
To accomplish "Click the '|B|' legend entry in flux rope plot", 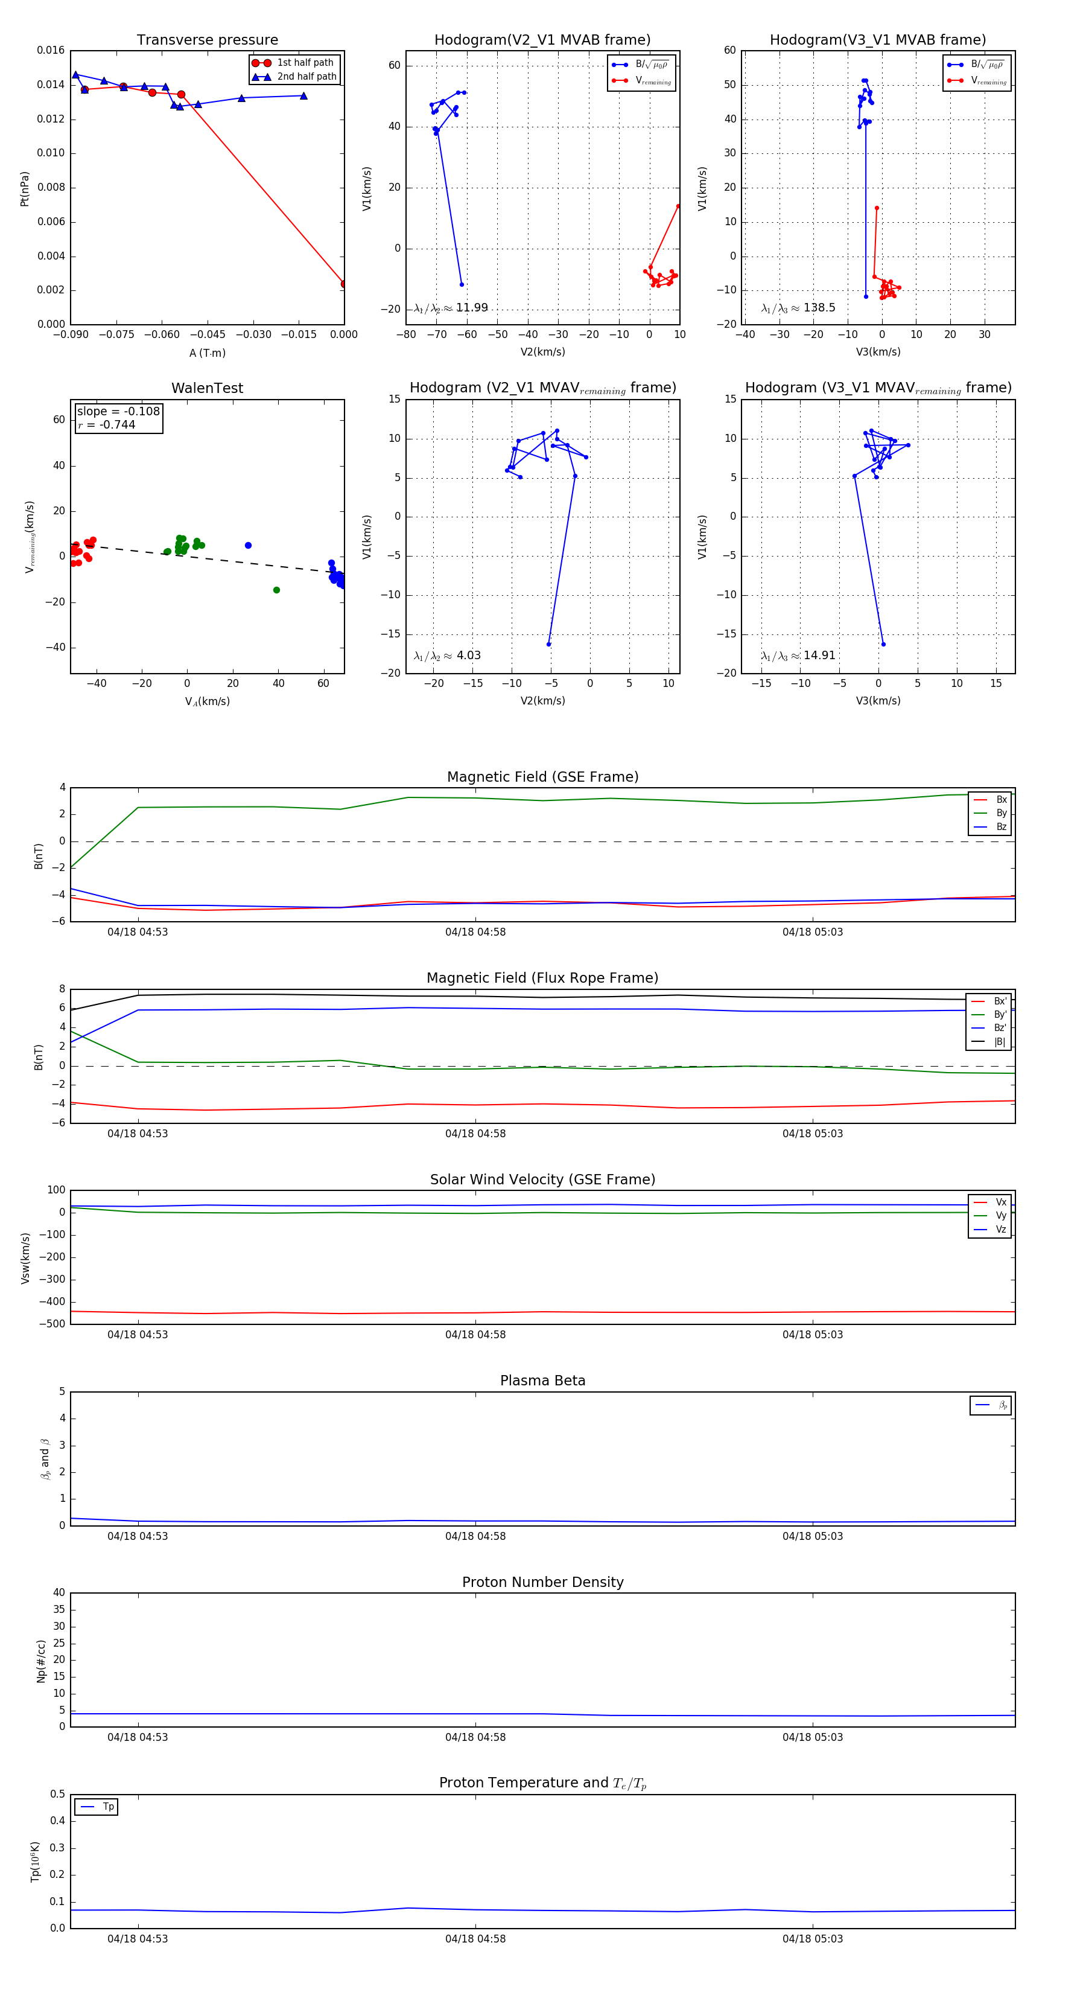I will pyautogui.click(x=989, y=1042).
